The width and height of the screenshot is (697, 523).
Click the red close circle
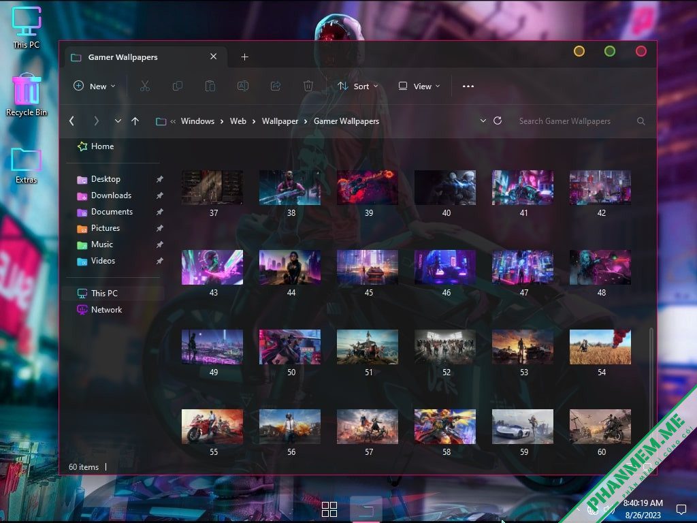641,51
